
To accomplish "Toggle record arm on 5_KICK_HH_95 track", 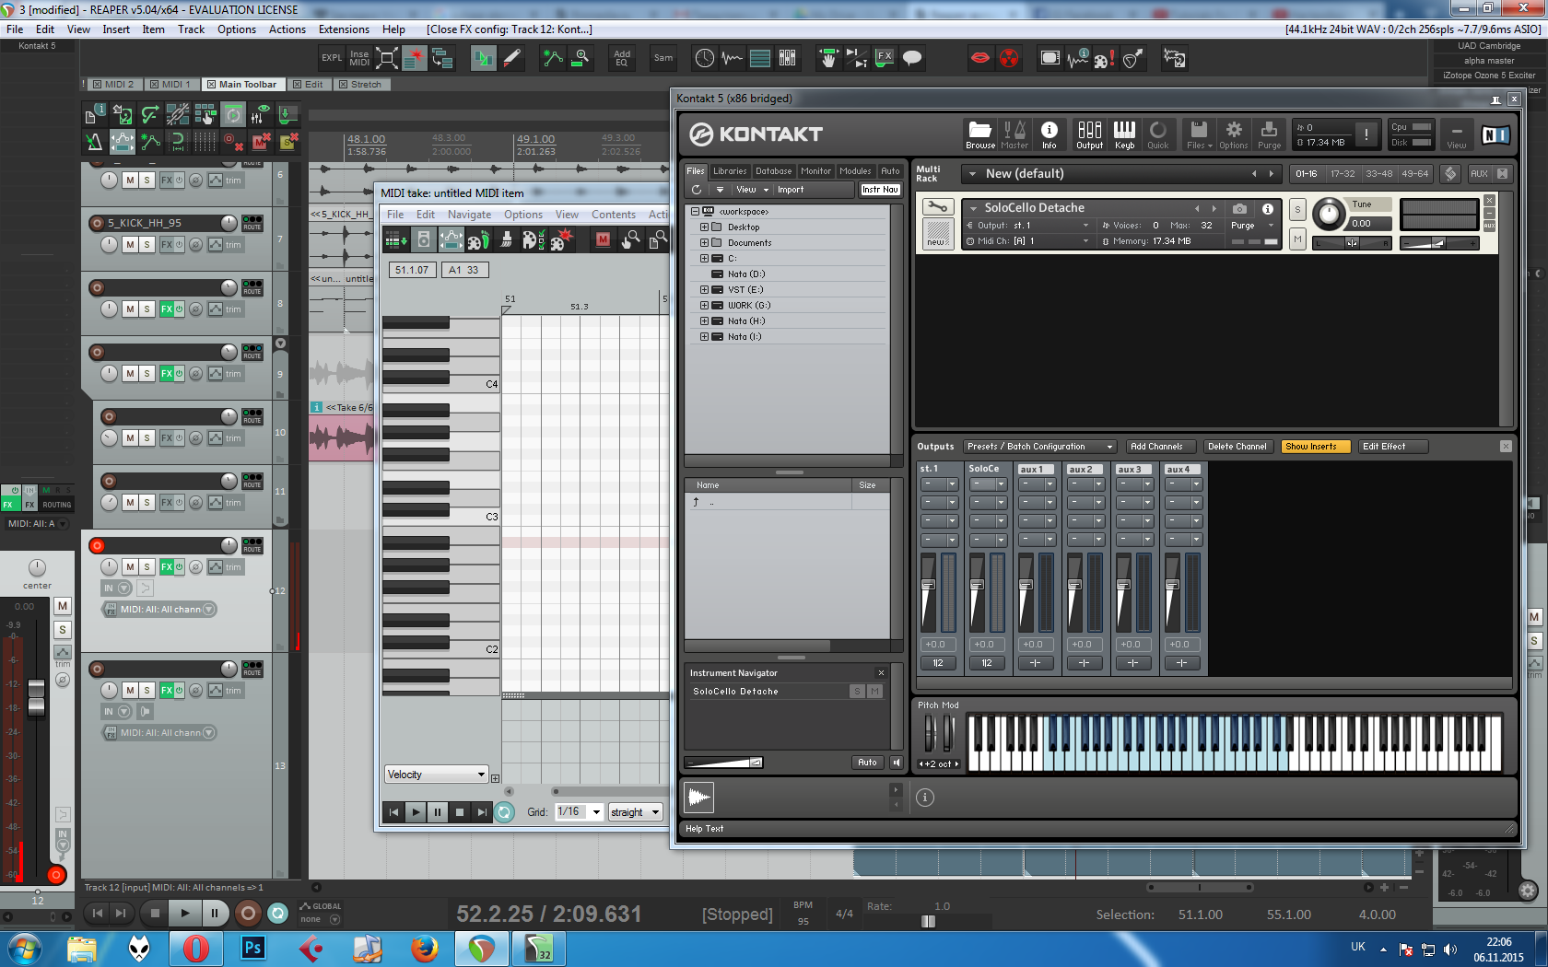I will (x=97, y=223).
